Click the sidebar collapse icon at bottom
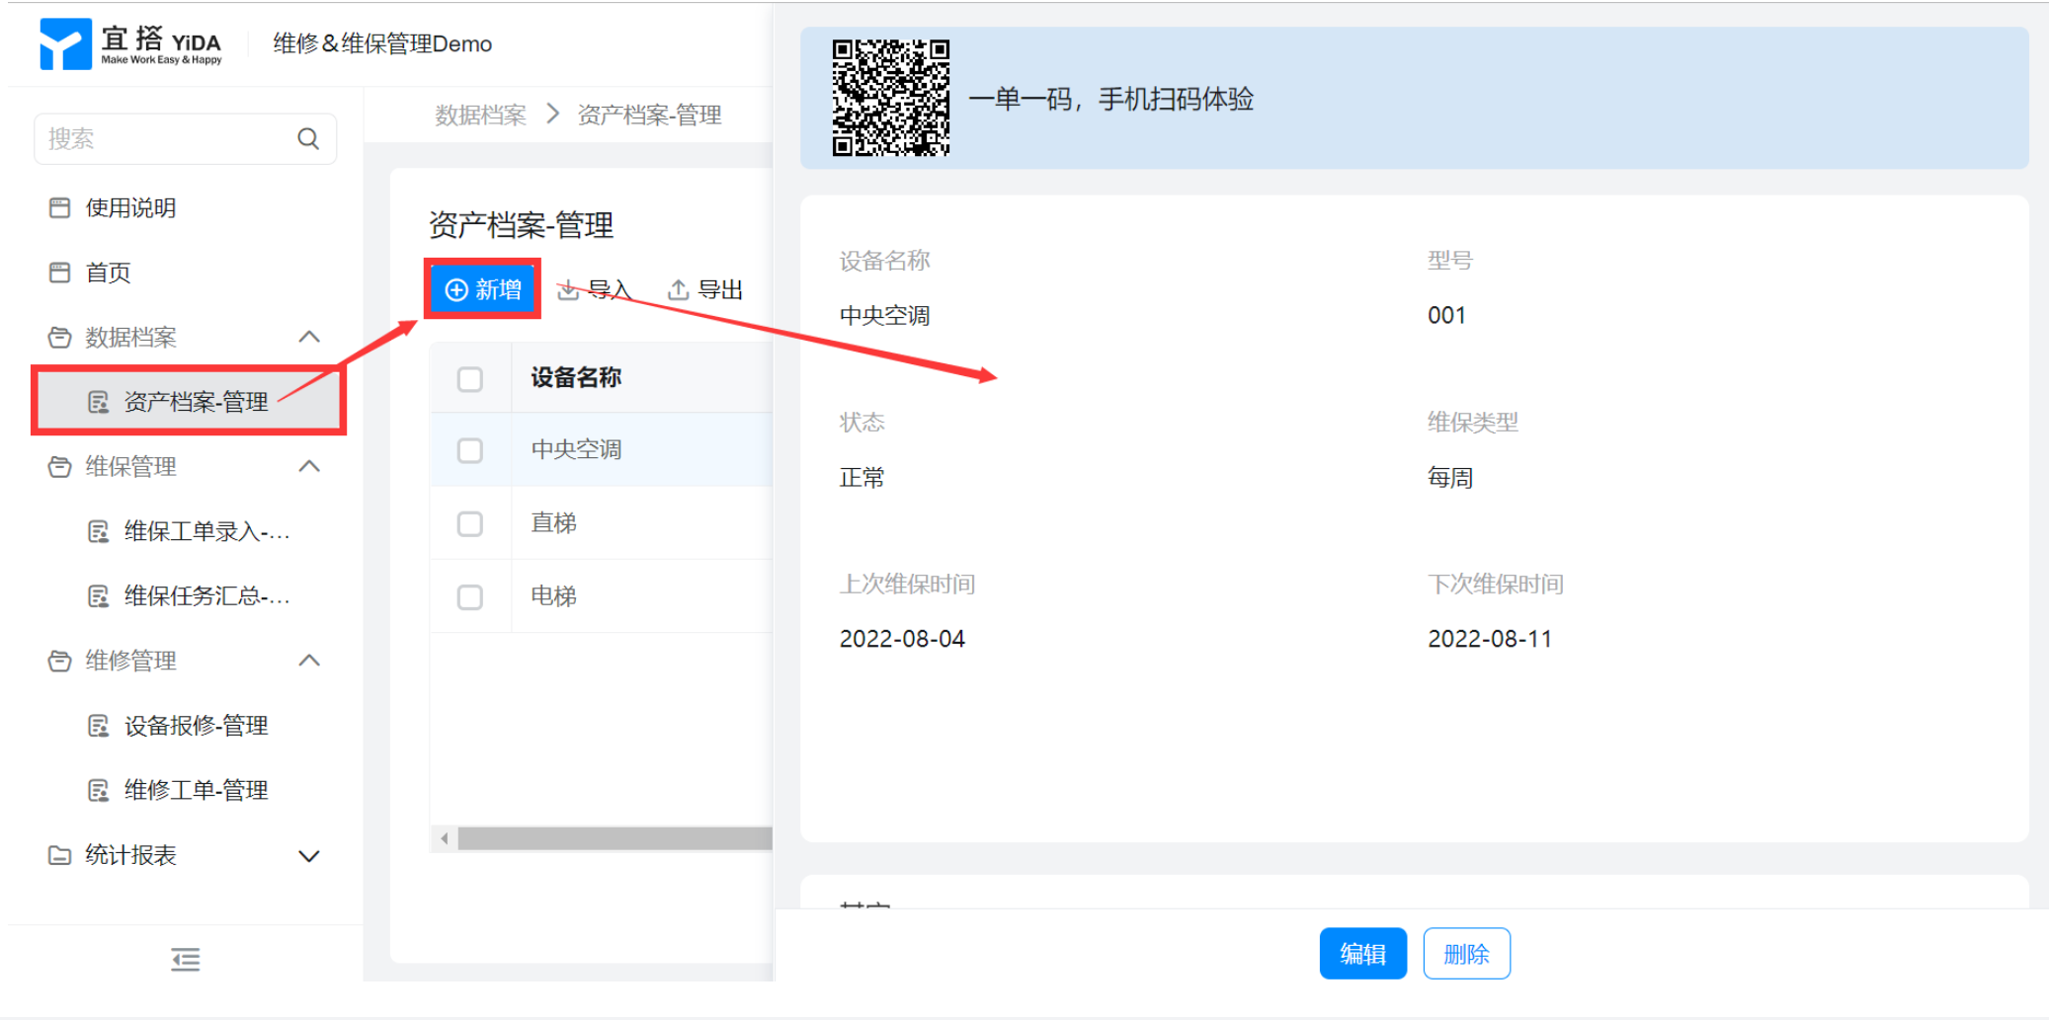2049x1020 pixels. (185, 959)
